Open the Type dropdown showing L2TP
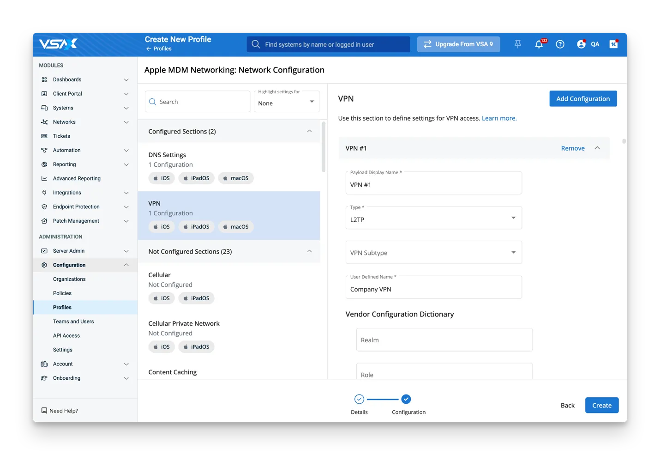The height and width of the screenshot is (455, 660). pyautogui.click(x=433, y=218)
